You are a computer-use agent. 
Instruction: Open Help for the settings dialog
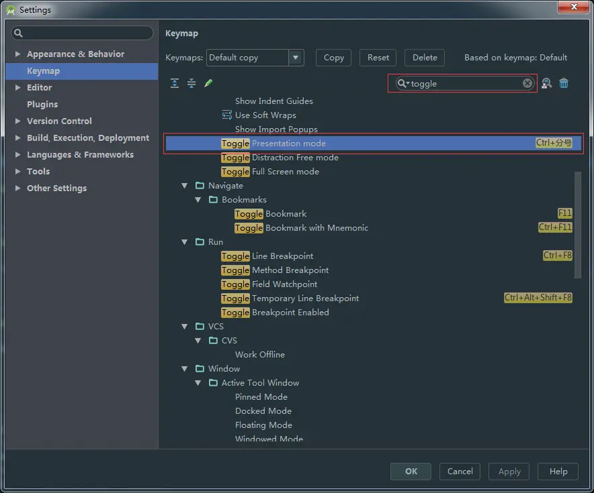pyautogui.click(x=558, y=471)
